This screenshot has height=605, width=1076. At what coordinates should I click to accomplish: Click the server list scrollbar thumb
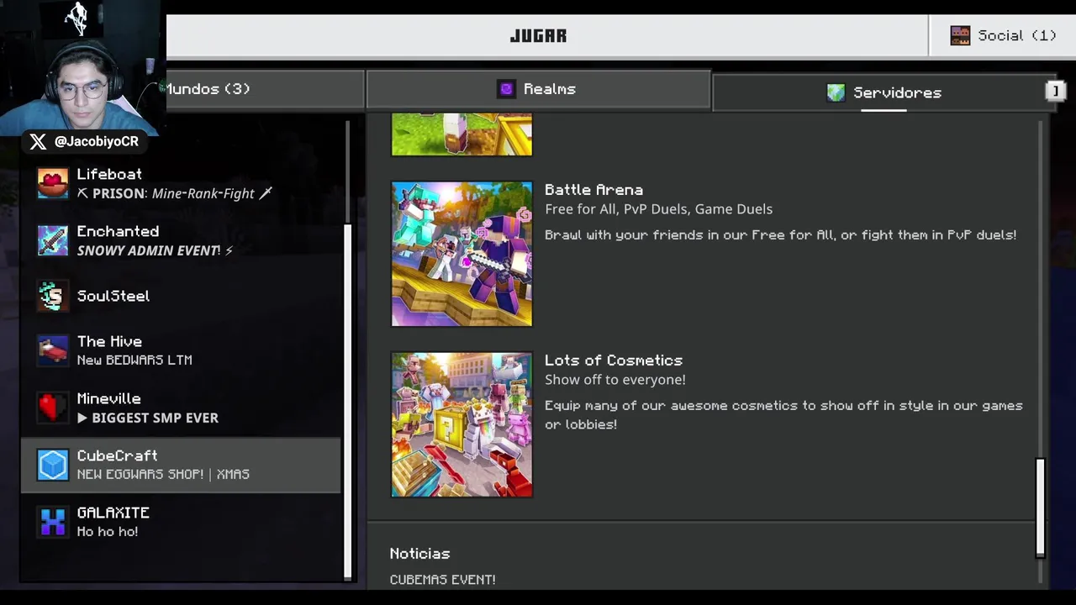click(x=347, y=400)
